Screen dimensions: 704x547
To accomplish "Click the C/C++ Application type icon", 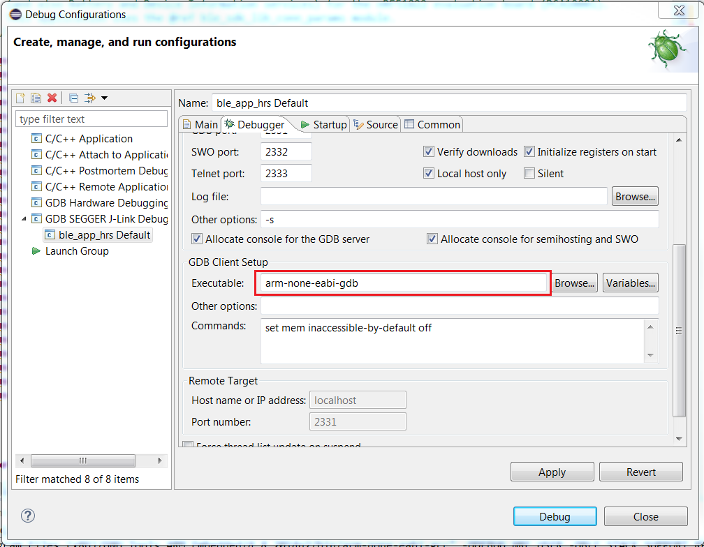I will click(x=37, y=139).
